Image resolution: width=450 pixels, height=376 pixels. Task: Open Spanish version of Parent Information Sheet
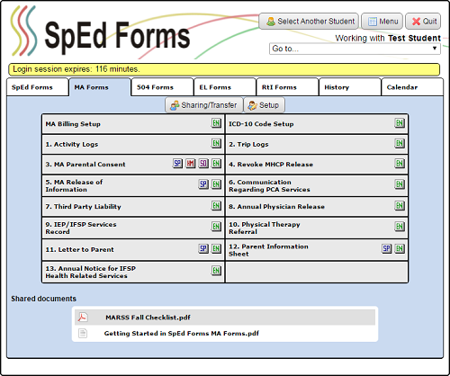pyautogui.click(x=386, y=248)
